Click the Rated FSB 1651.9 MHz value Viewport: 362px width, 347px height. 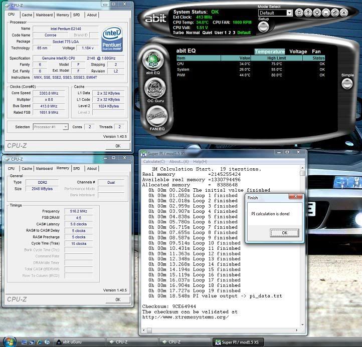click(49, 112)
